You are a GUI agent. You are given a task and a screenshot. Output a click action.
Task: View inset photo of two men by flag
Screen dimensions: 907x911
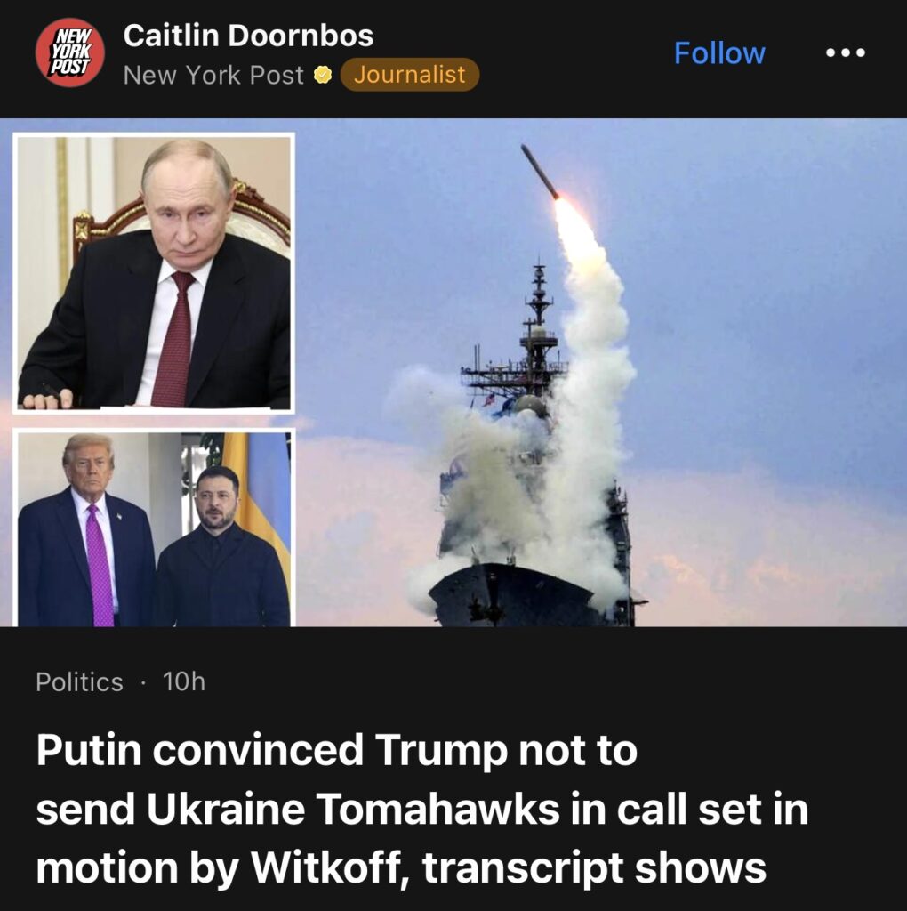[x=154, y=528]
